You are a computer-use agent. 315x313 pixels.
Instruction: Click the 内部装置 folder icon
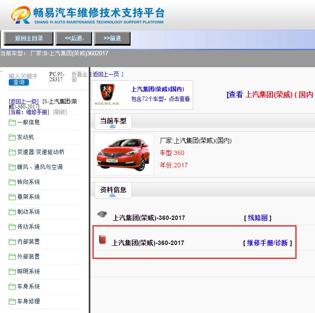[x=12, y=241]
